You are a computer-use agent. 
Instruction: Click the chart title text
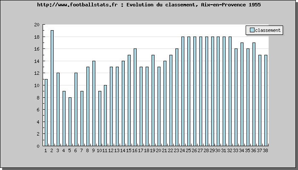(x=149, y=5)
